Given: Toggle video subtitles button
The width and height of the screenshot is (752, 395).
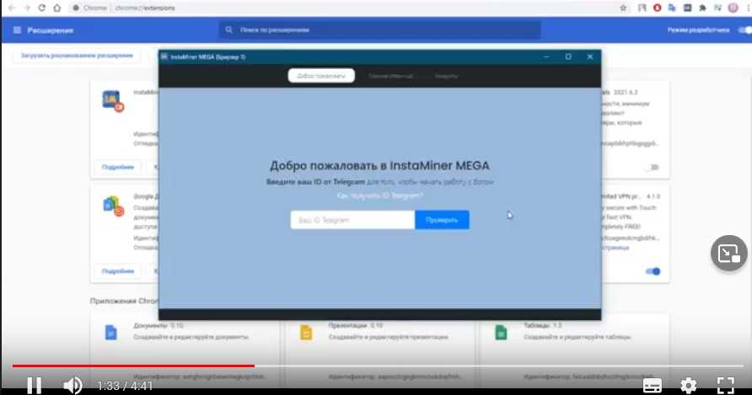Looking at the screenshot, I should click(x=652, y=385).
